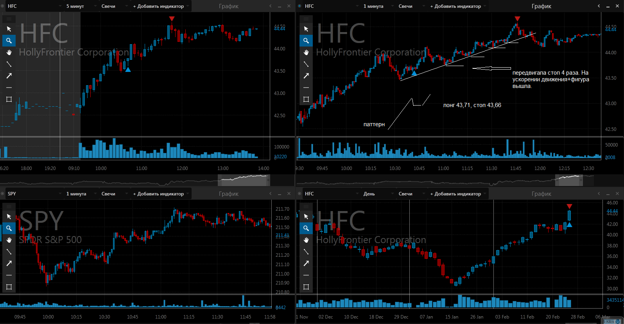This screenshot has width=624, height=324.
Task: Click the blue buy marker on HFC 1-minute chart
Action: pyautogui.click(x=414, y=73)
